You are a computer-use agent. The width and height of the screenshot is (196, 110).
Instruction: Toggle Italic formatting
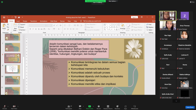tap(33, 29)
